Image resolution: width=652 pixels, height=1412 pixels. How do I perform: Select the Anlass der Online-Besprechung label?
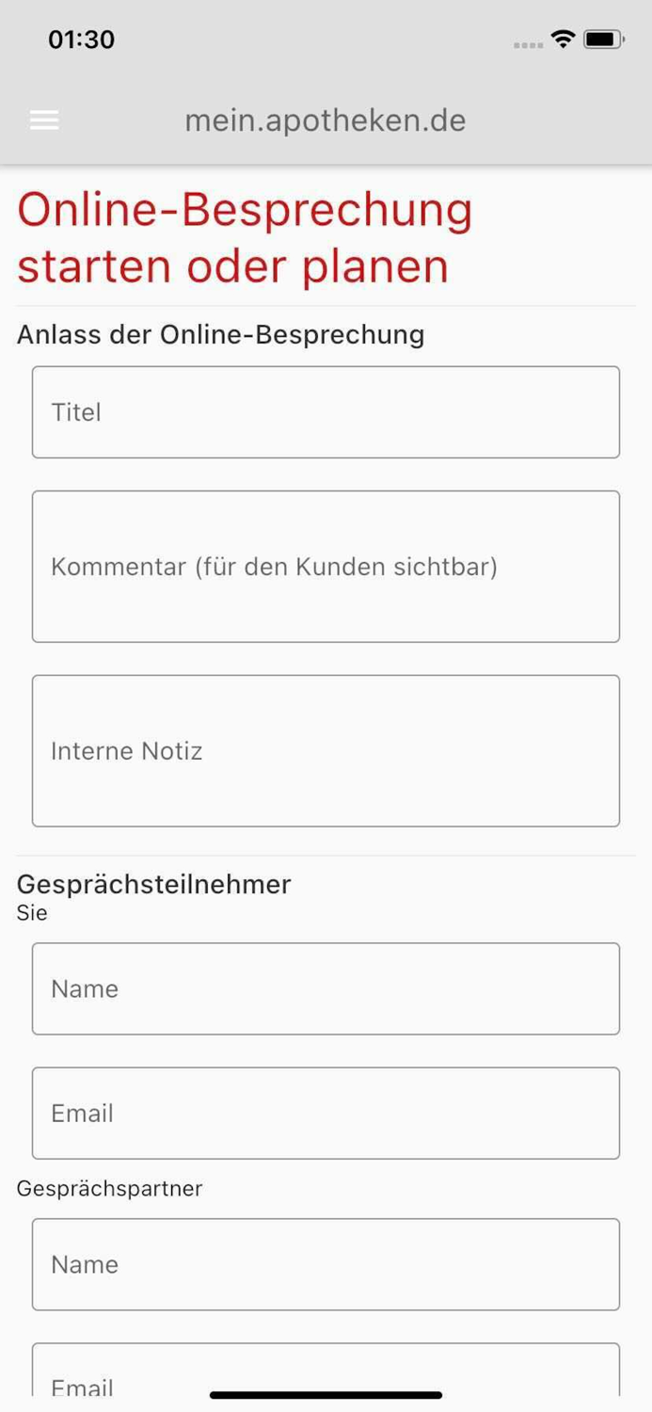click(221, 334)
